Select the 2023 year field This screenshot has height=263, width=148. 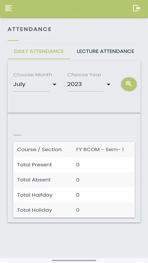pos(85,84)
